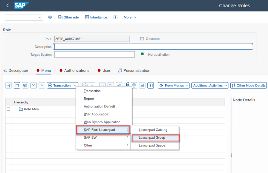Click the filter icon in the menu toolbar
This screenshot has width=268, height=173.
pos(9,86)
